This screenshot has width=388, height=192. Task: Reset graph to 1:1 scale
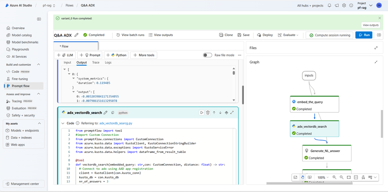click(x=356, y=177)
